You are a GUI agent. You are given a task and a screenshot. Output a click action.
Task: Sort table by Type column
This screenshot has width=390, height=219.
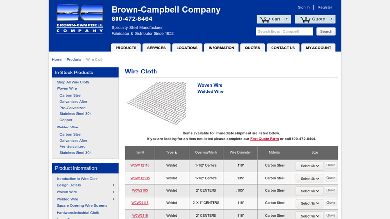170,152
